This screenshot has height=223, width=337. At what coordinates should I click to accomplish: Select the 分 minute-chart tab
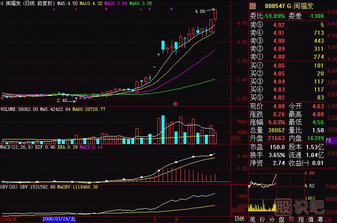[272, 219]
